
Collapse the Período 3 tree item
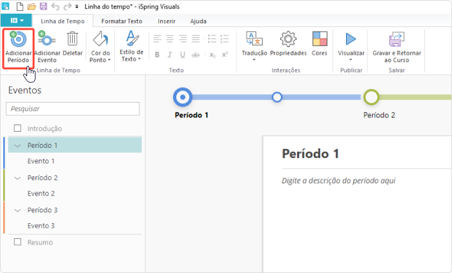(17, 210)
